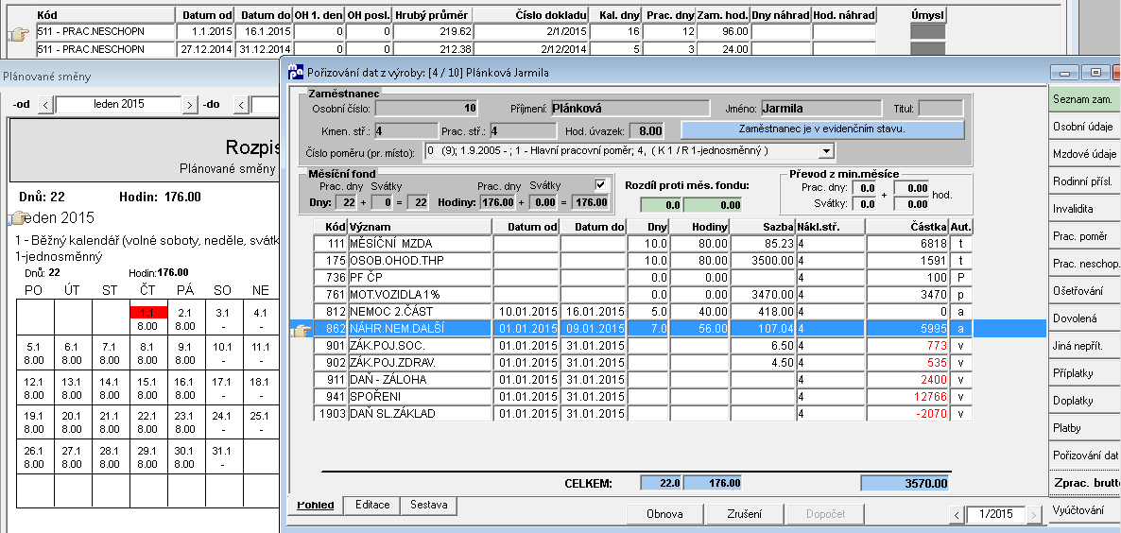This screenshot has width=1121, height=533.
Task: Open Seznam zam. in the side menu
Action: (1084, 99)
